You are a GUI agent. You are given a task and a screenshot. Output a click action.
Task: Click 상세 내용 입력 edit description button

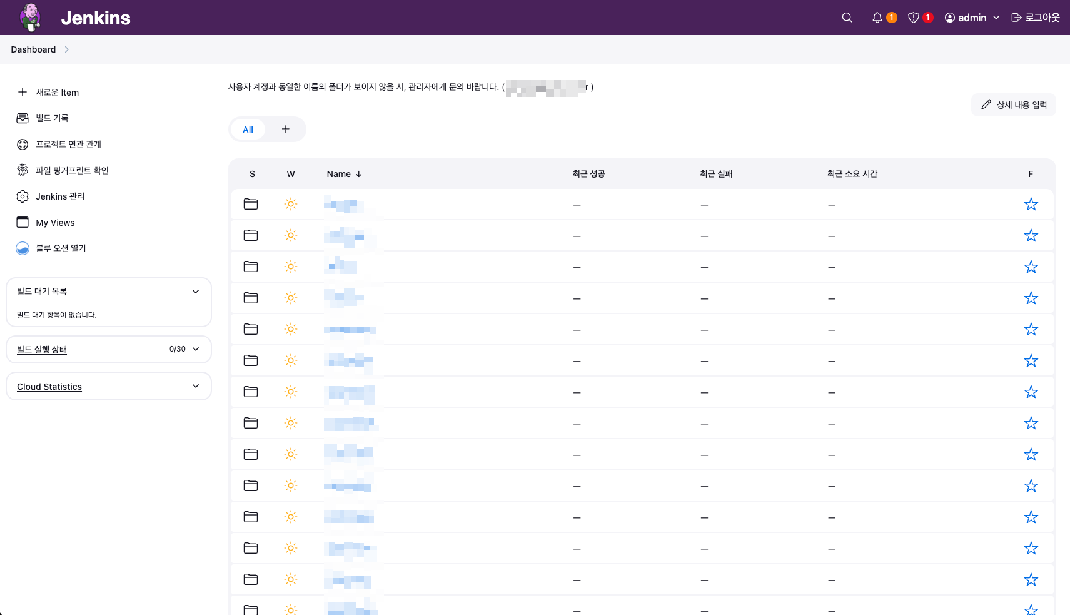[1014, 105]
